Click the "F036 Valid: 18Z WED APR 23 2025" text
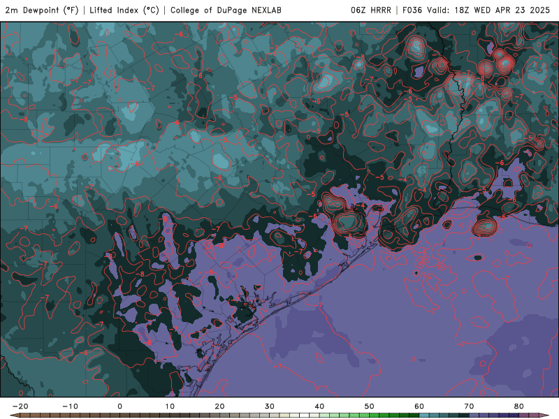559x419 pixels. (476, 10)
